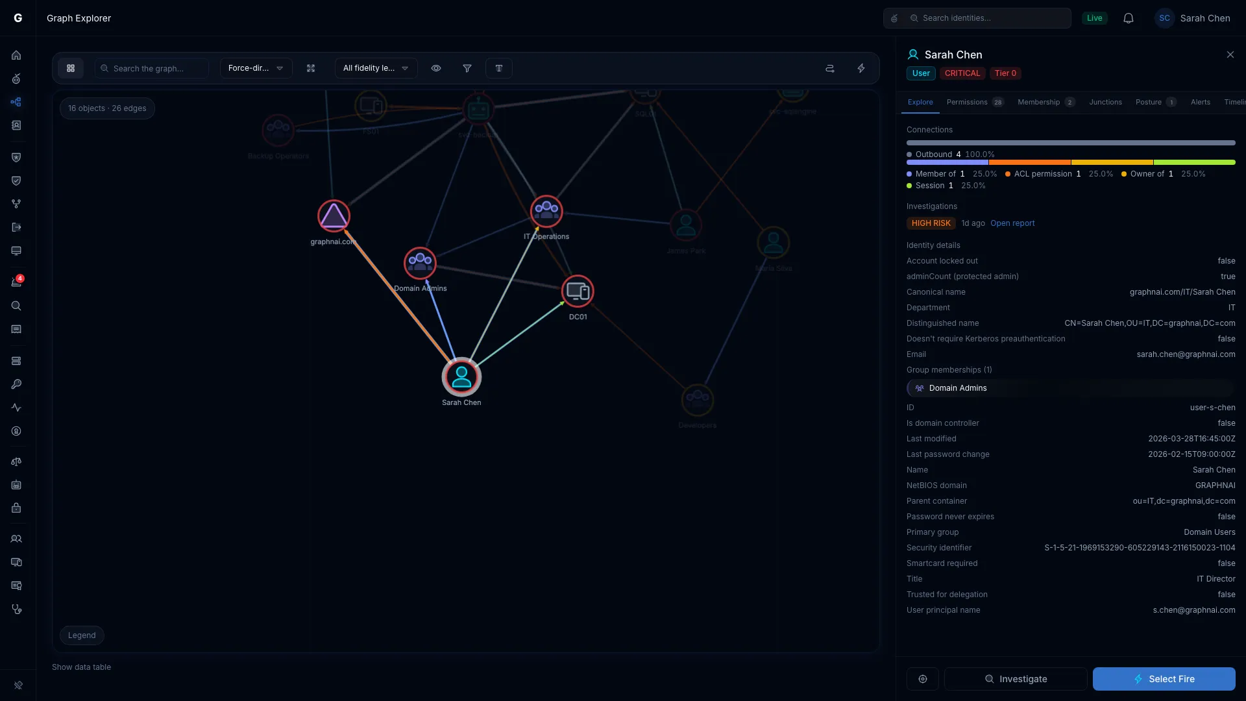Image resolution: width=1246 pixels, height=701 pixels.
Task: Select the graphnai.com domain node
Action: (334, 216)
